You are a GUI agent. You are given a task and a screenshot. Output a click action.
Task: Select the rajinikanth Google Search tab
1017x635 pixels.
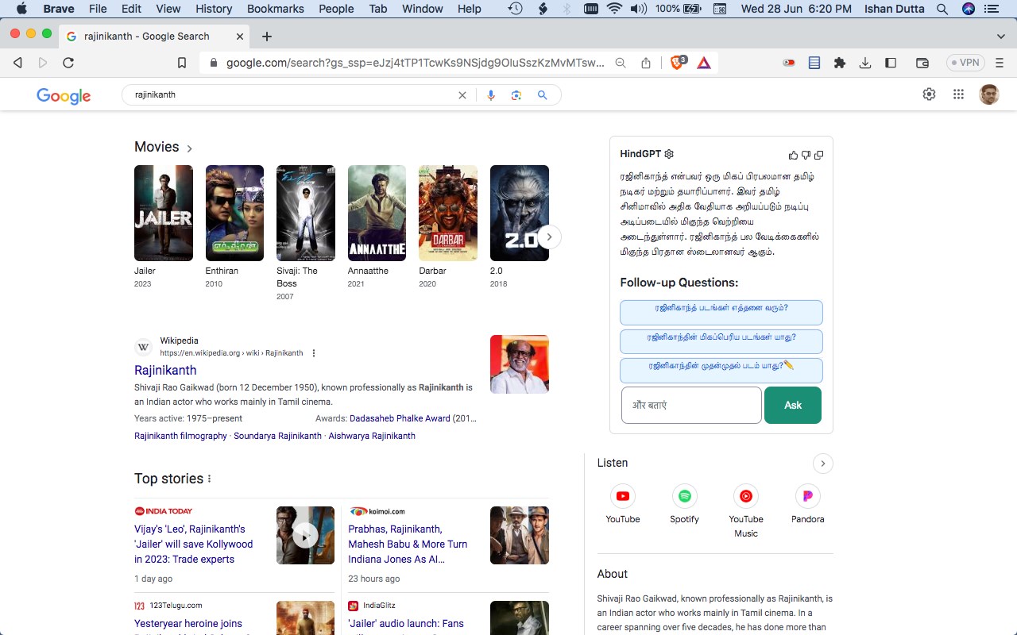(155, 37)
